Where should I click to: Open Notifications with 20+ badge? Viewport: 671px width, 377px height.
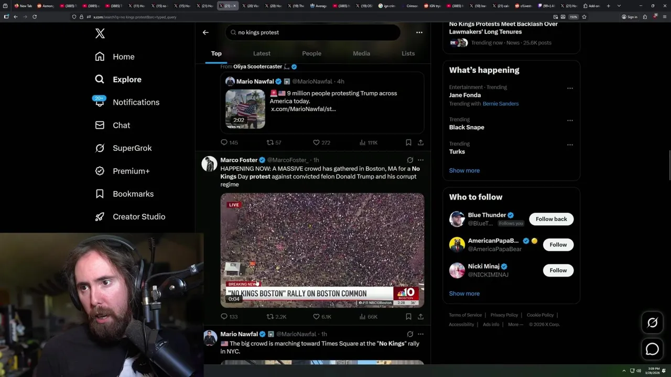(x=127, y=102)
